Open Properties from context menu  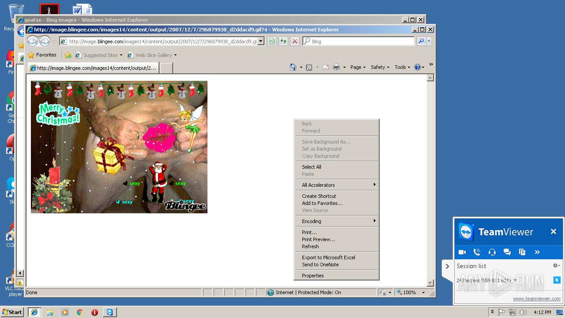[x=336, y=276]
